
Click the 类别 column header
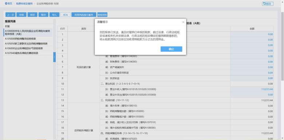(x=83, y=29)
